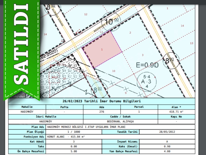Click the Plan Adı value text
This screenshot has width=206, height=155.
pos(86,127)
